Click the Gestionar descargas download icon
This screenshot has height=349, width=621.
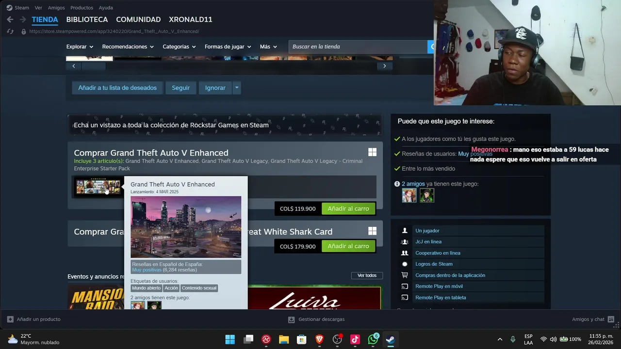(291, 319)
